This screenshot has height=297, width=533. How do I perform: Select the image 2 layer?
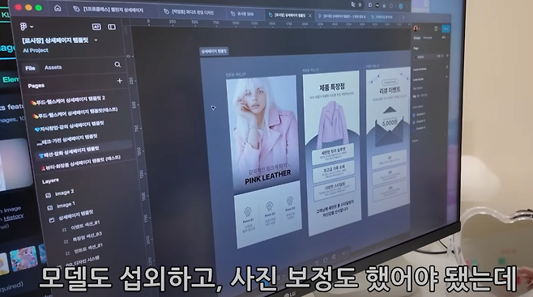(65, 193)
